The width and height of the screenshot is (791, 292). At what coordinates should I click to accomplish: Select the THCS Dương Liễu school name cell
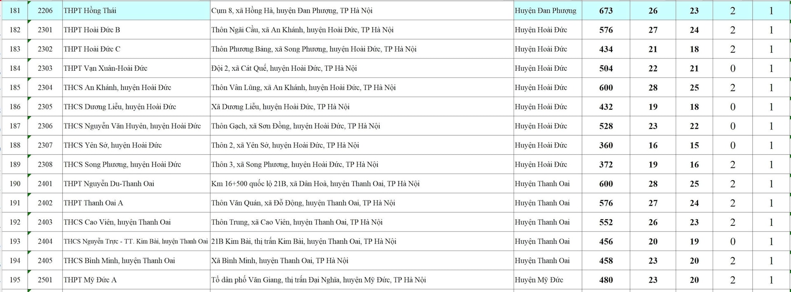[x=136, y=107]
